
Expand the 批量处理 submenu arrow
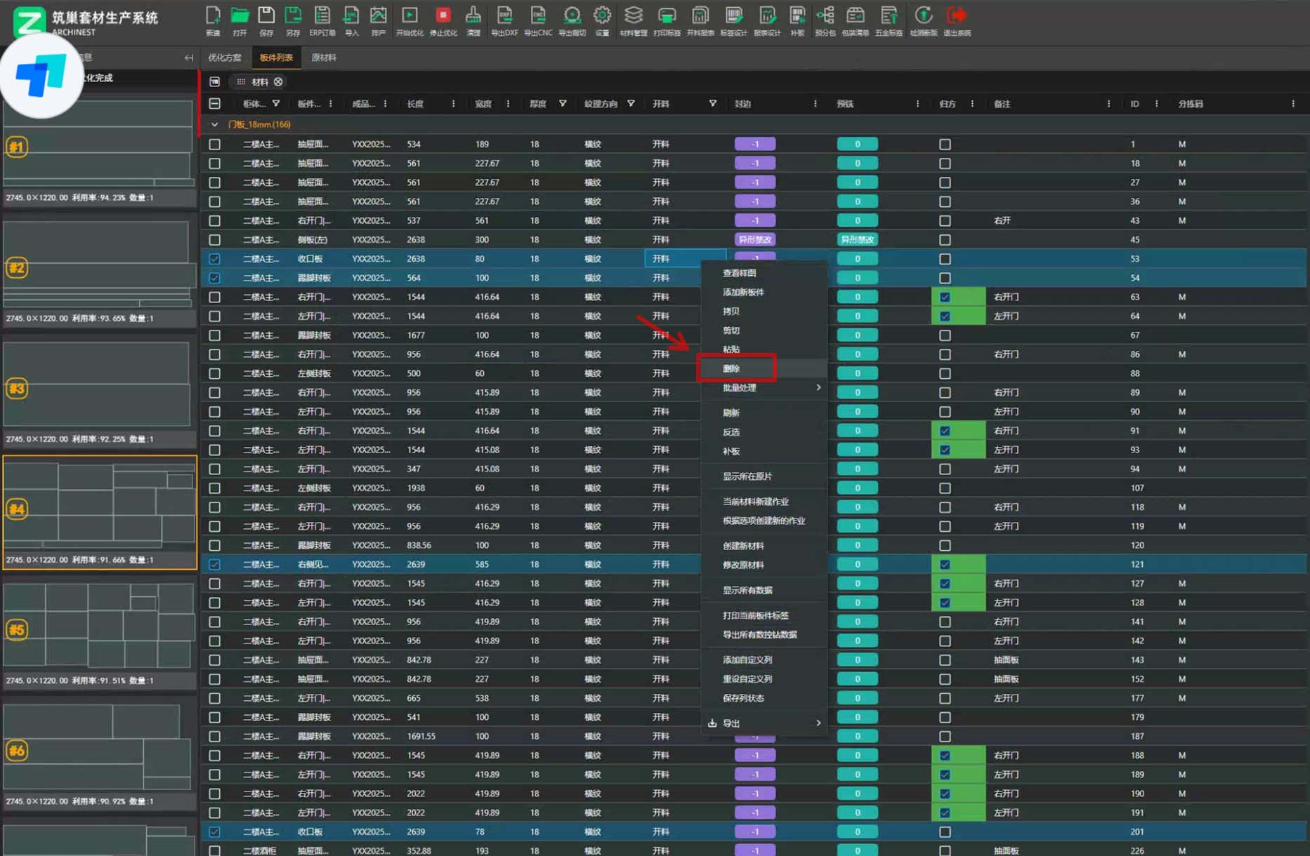pos(818,388)
